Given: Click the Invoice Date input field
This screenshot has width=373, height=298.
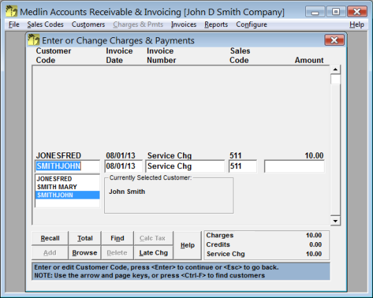Looking at the screenshot, I should pos(123,166).
